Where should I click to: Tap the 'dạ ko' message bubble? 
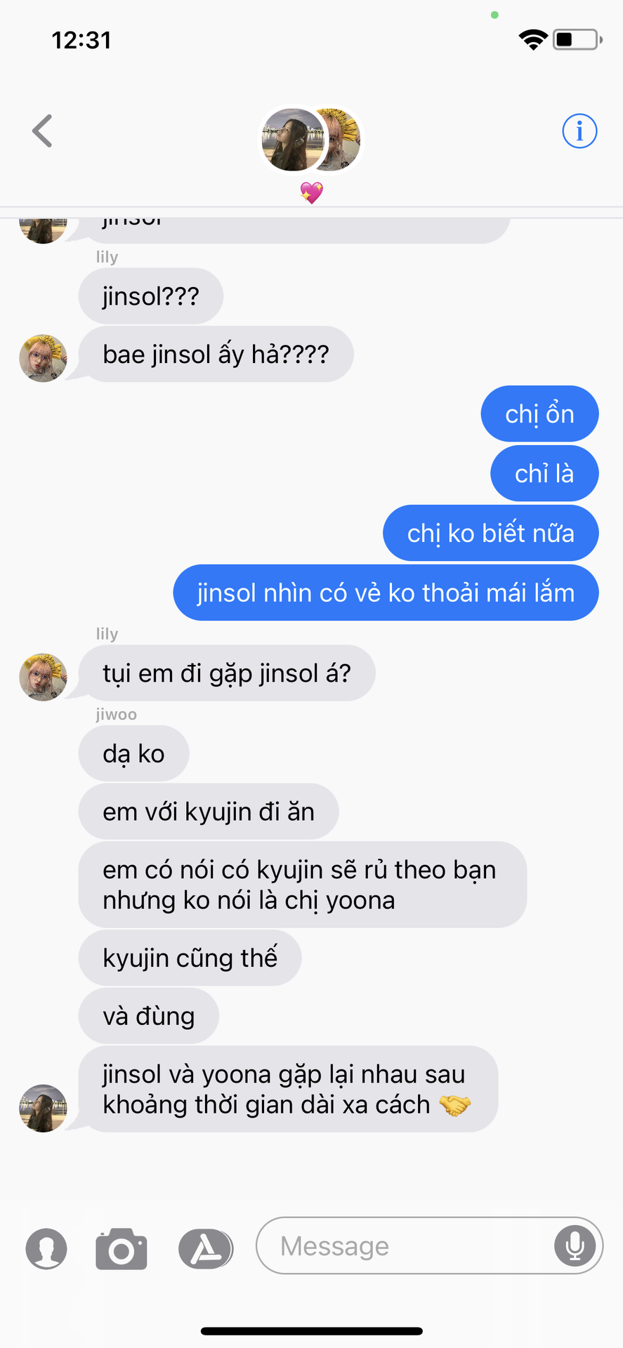tap(133, 753)
